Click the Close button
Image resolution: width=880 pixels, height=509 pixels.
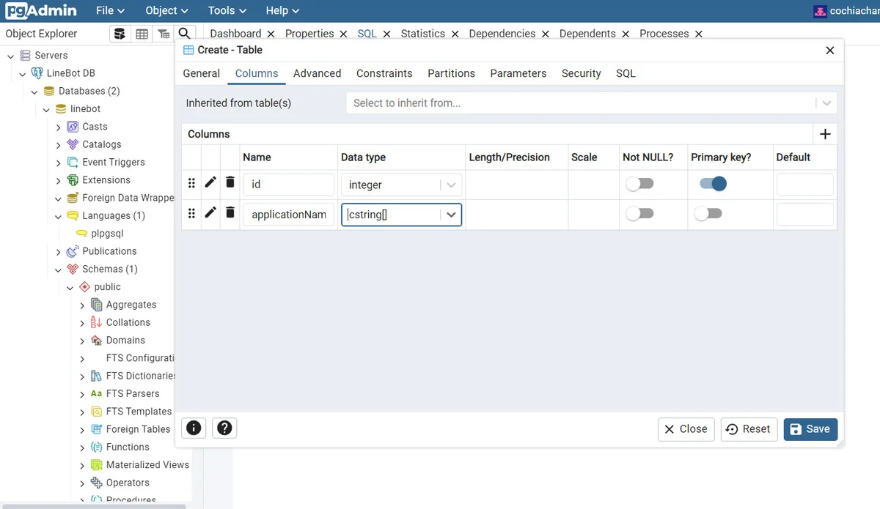tap(686, 429)
